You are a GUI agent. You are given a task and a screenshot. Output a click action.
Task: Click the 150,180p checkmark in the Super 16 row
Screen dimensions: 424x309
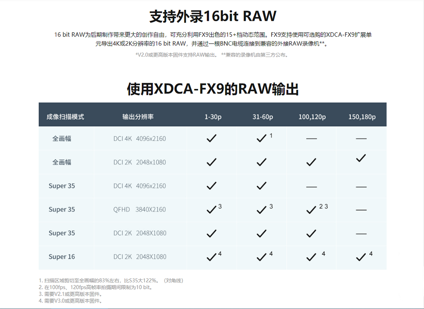click(x=361, y=257)
